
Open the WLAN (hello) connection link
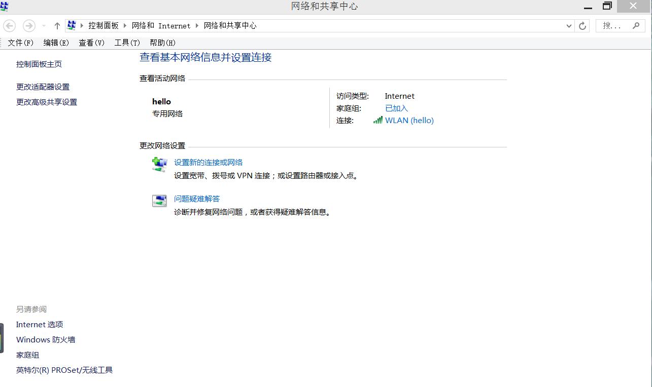click(409, 120)
